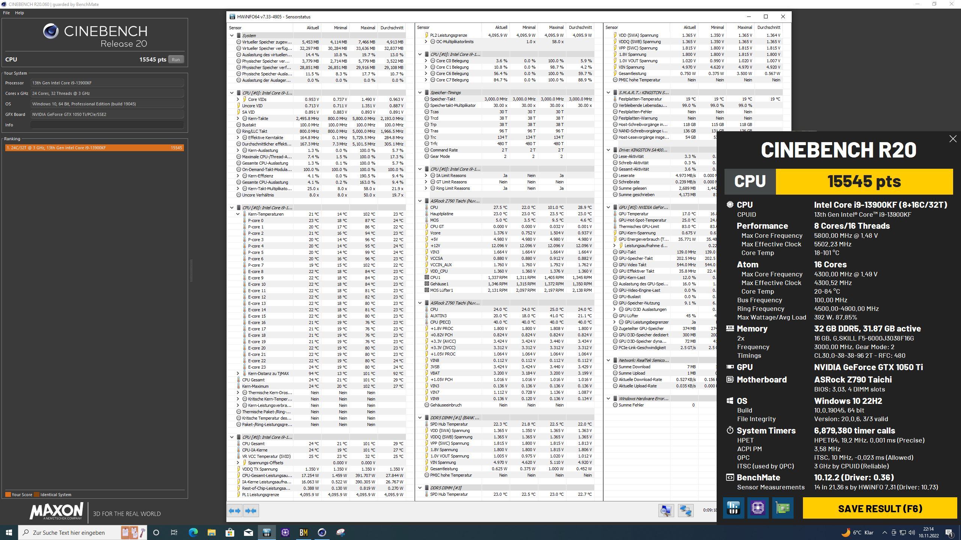Open Task View on the taskbar
The height and width of the screenshot is (540, 961).
point(174,532)
